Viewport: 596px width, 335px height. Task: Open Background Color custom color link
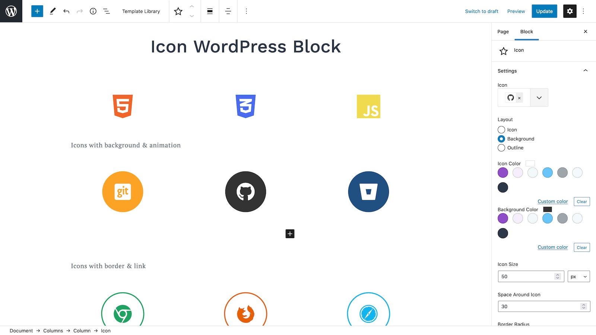(552, 247)
